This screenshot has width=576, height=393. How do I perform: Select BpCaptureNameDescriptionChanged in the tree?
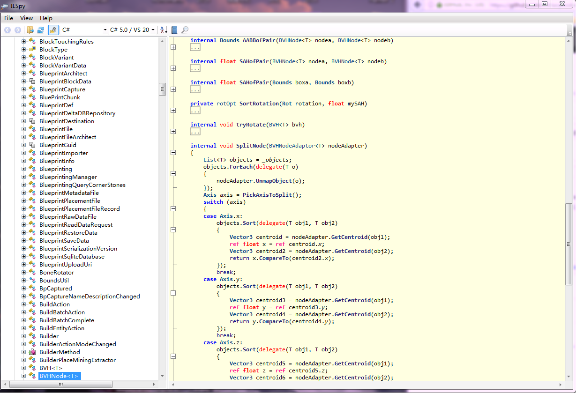pos(90,297)
